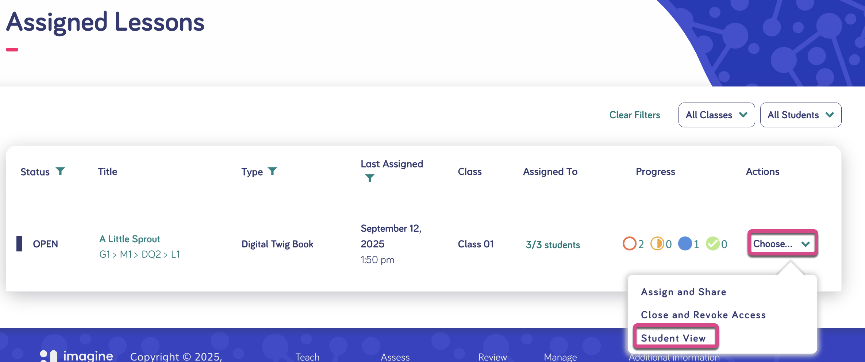Click the orange not-started progress circle
This screenshot has height=362, width=865.
[629, 244]
